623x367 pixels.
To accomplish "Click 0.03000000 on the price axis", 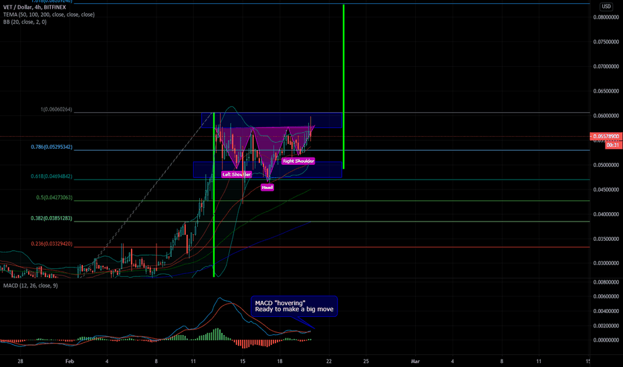I will [606, 263].
